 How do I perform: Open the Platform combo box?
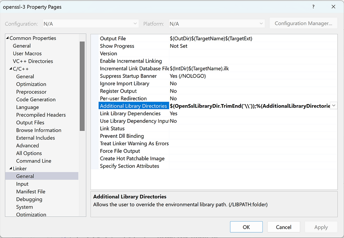[217, 24]
